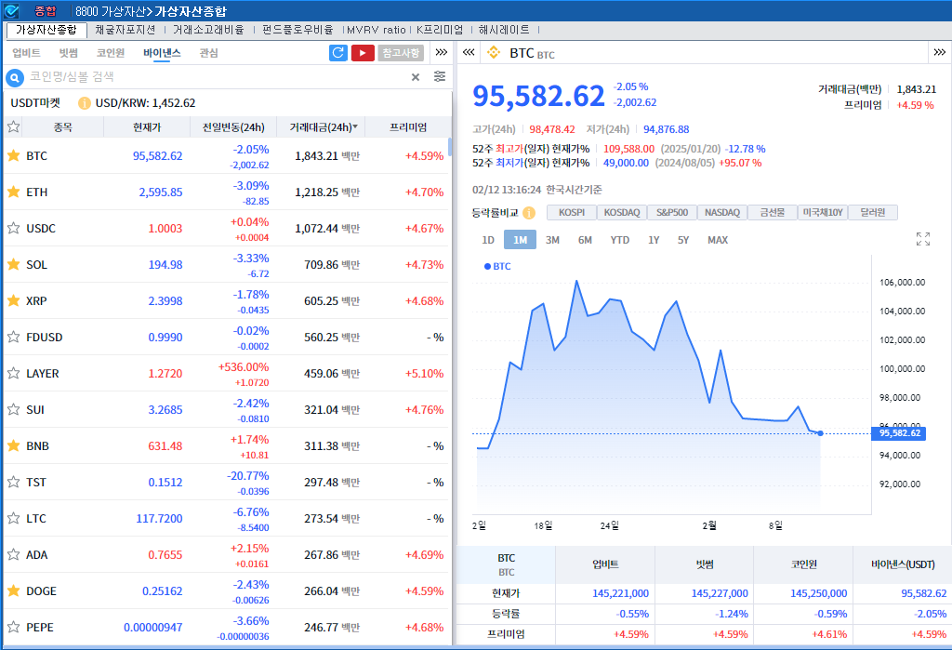Open the YouTube icon next to refresh button

(364, 53)
